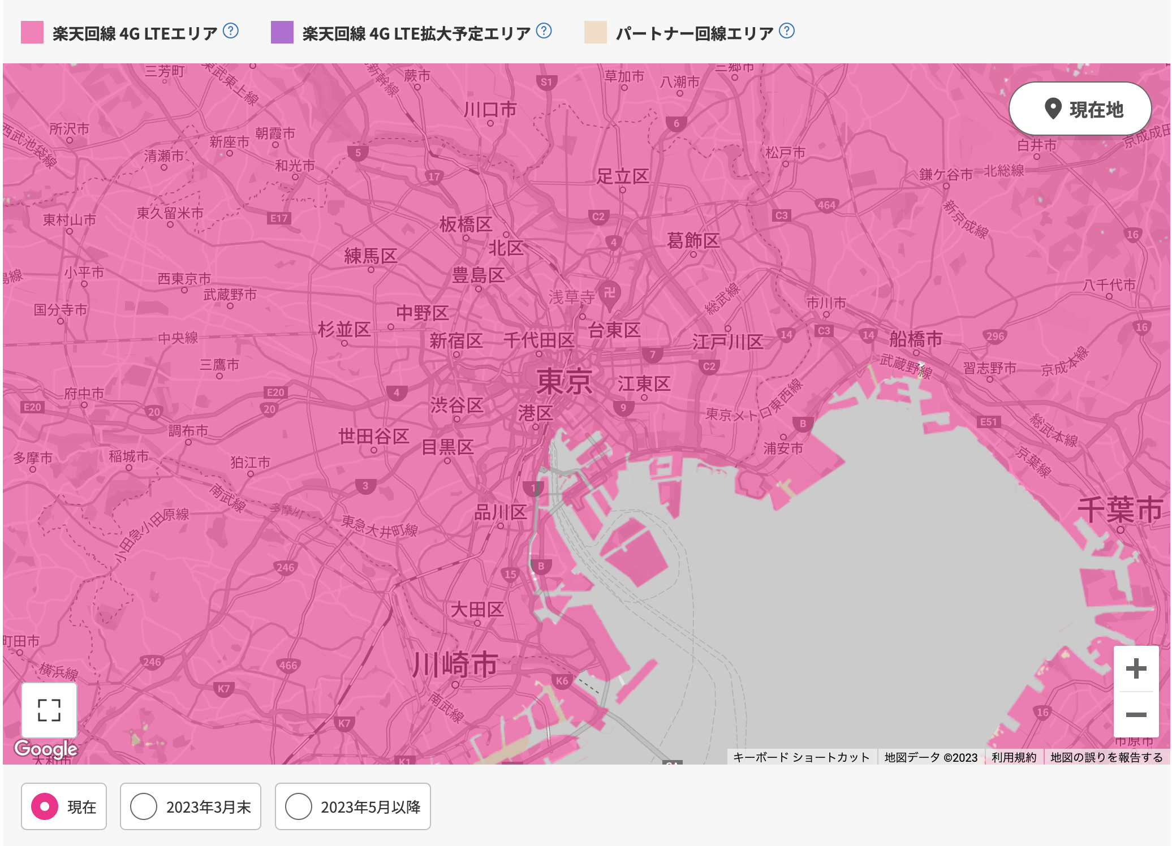
Task: Click the Google logo on map
Action: click(46, 748)
